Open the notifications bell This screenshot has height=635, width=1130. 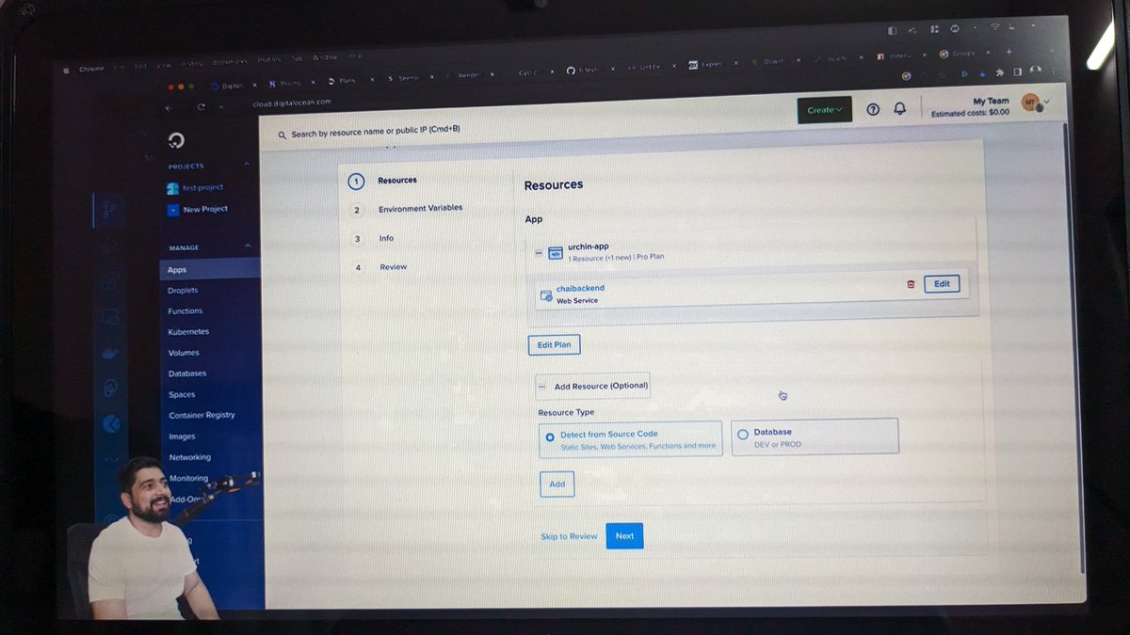point(899,107)
